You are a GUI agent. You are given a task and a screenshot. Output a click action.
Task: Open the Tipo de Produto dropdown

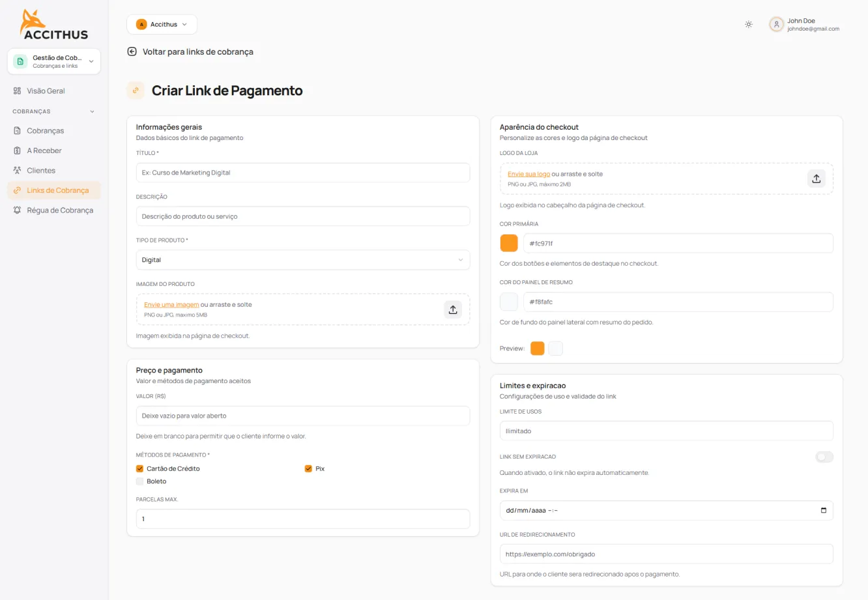303,260
